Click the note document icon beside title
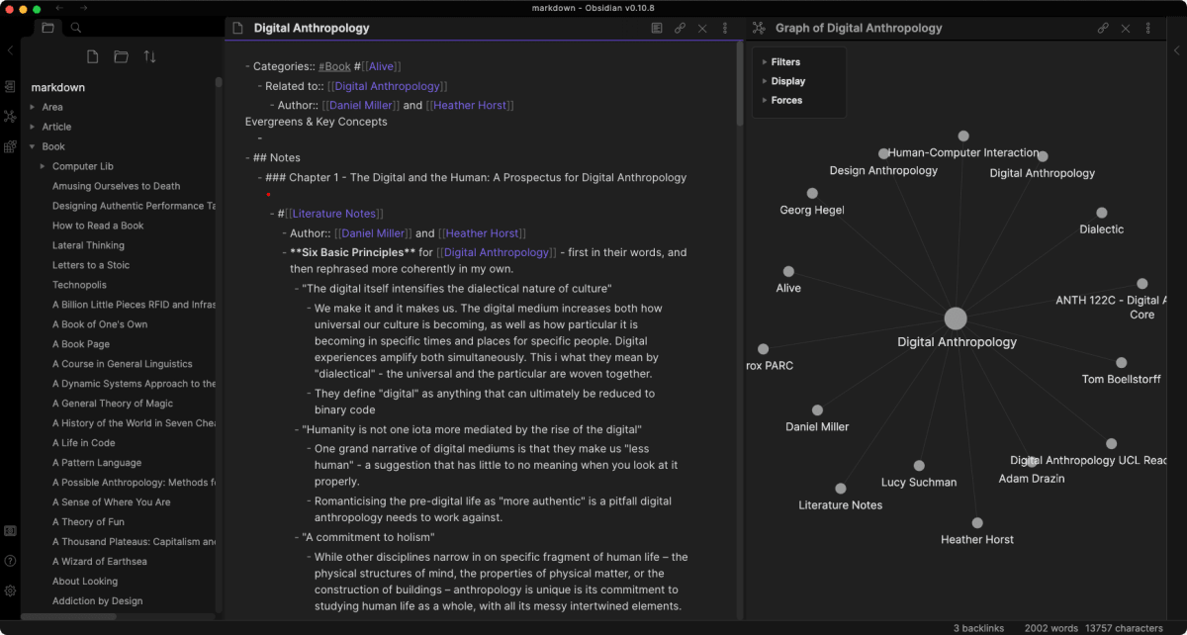This screenshot has height=635, width=1187. tap(237, 29)
